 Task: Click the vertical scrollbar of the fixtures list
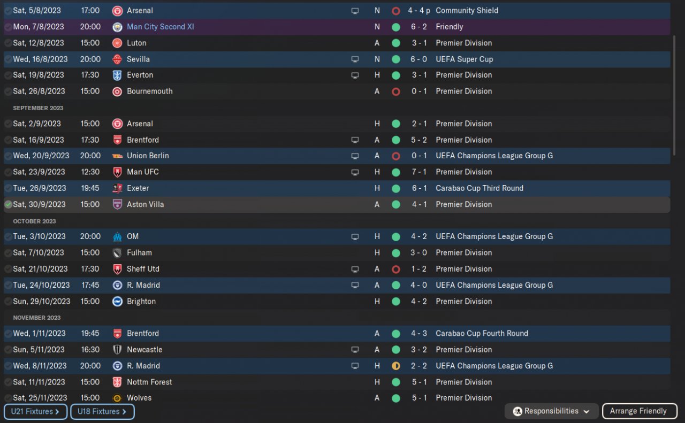click(x=674, y=80)
